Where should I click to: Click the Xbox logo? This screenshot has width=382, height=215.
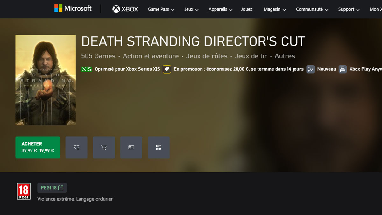pos(125,9)
